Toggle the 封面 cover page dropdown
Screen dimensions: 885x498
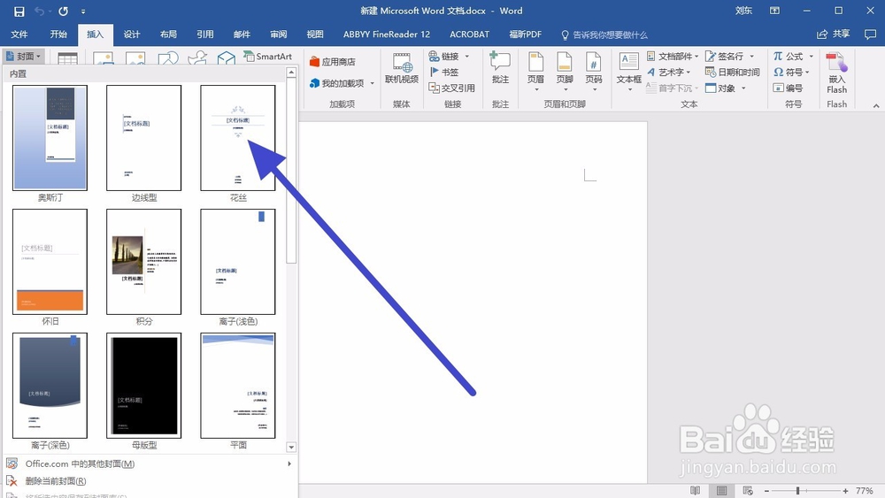[x=23, y=57]
